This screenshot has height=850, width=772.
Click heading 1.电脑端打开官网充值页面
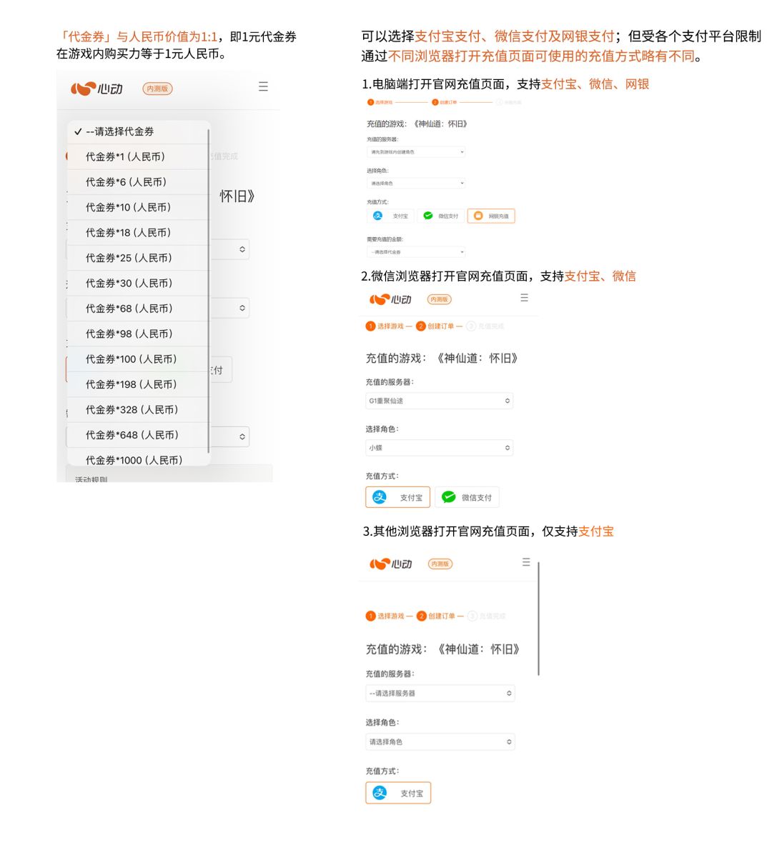pos(505,84)
